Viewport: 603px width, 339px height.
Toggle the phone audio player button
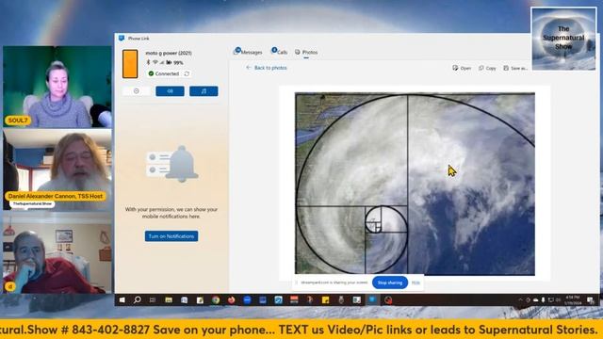(204, 91)
